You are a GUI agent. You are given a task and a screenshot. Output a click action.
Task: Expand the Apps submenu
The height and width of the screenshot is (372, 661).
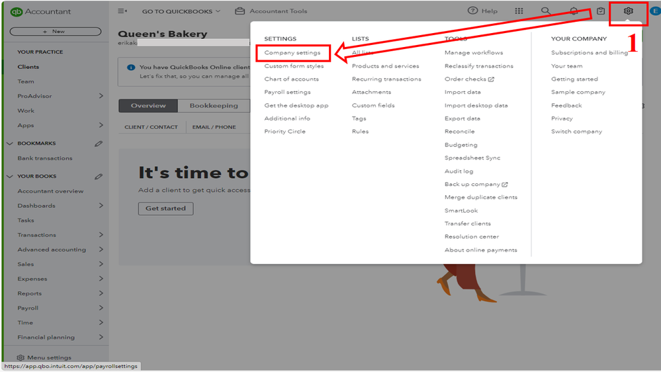(x=101, y=125)
